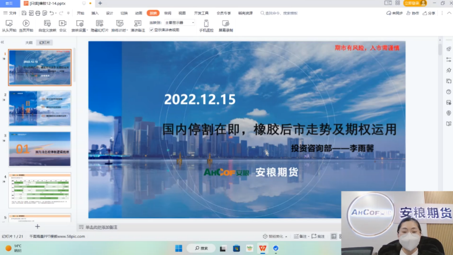Open 自定义放映 custom slideshow tool
453x255 pixels.
[47, 24]
